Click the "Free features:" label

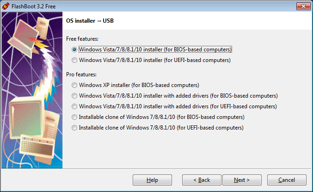(83, 39)
